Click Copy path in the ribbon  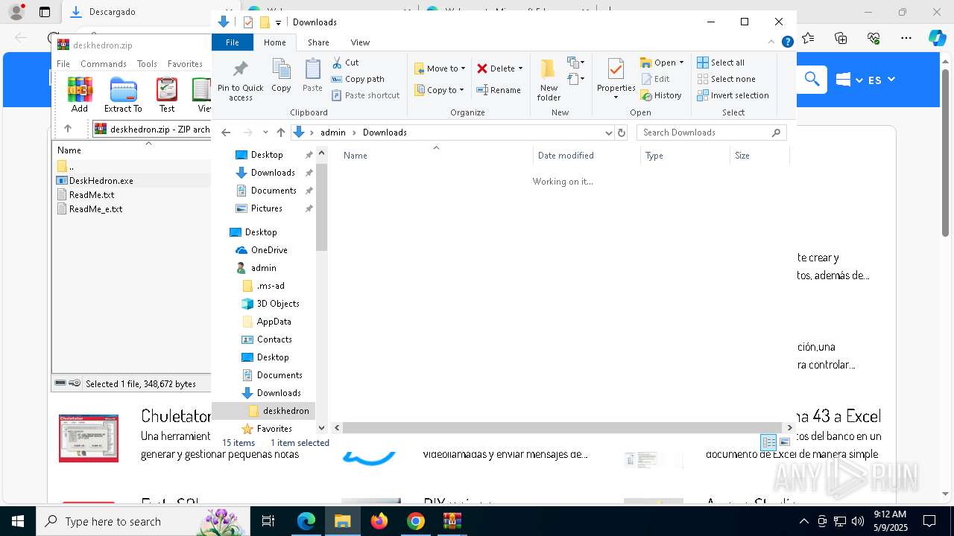pyautogui.click(x=358, y=79)
